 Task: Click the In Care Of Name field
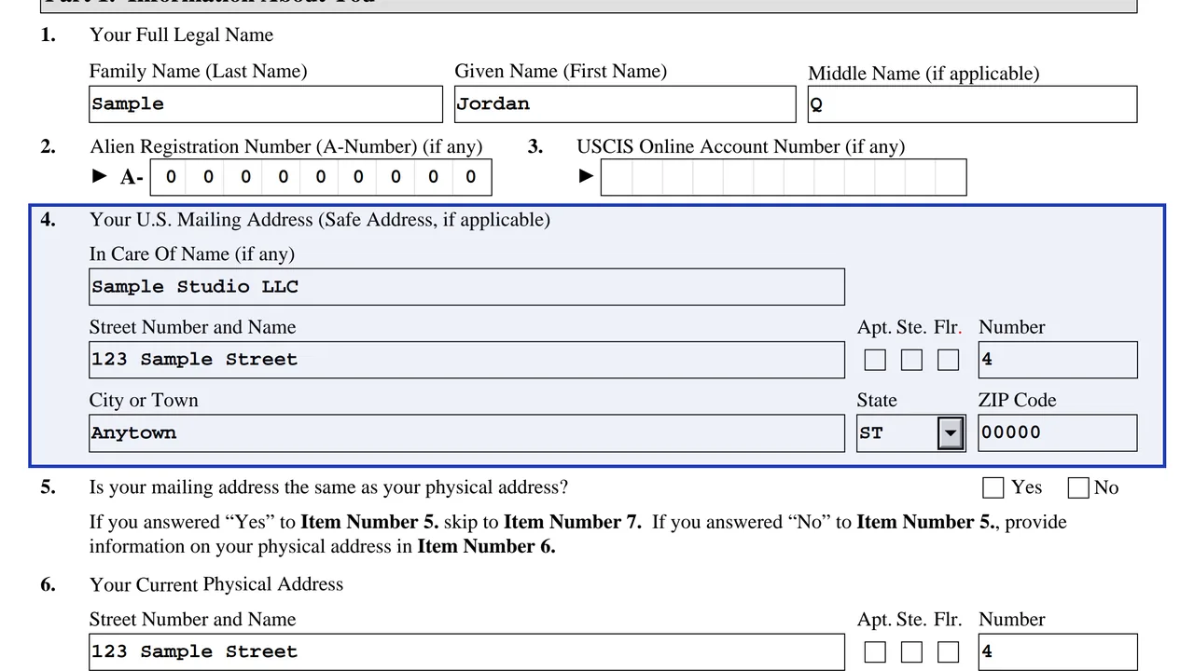coord(467,287)
